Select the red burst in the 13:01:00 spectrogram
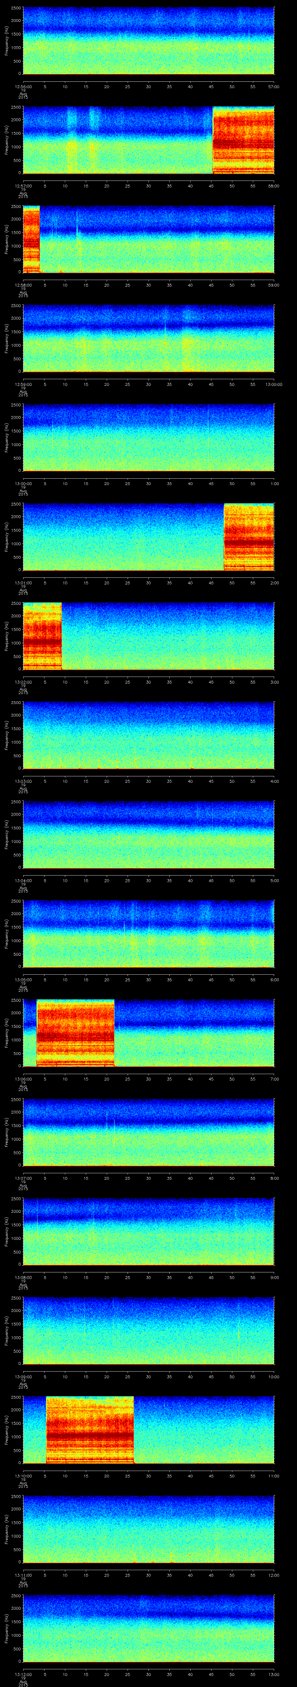297x1687 pixels. pos(249,536)
